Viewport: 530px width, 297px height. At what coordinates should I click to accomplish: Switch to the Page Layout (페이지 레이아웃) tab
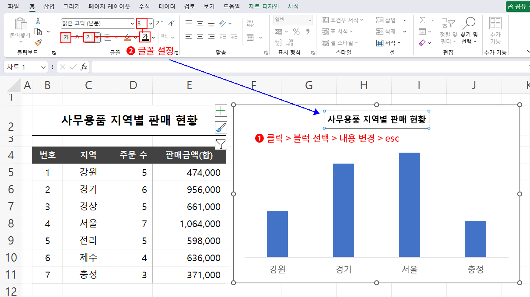(109, 7)
